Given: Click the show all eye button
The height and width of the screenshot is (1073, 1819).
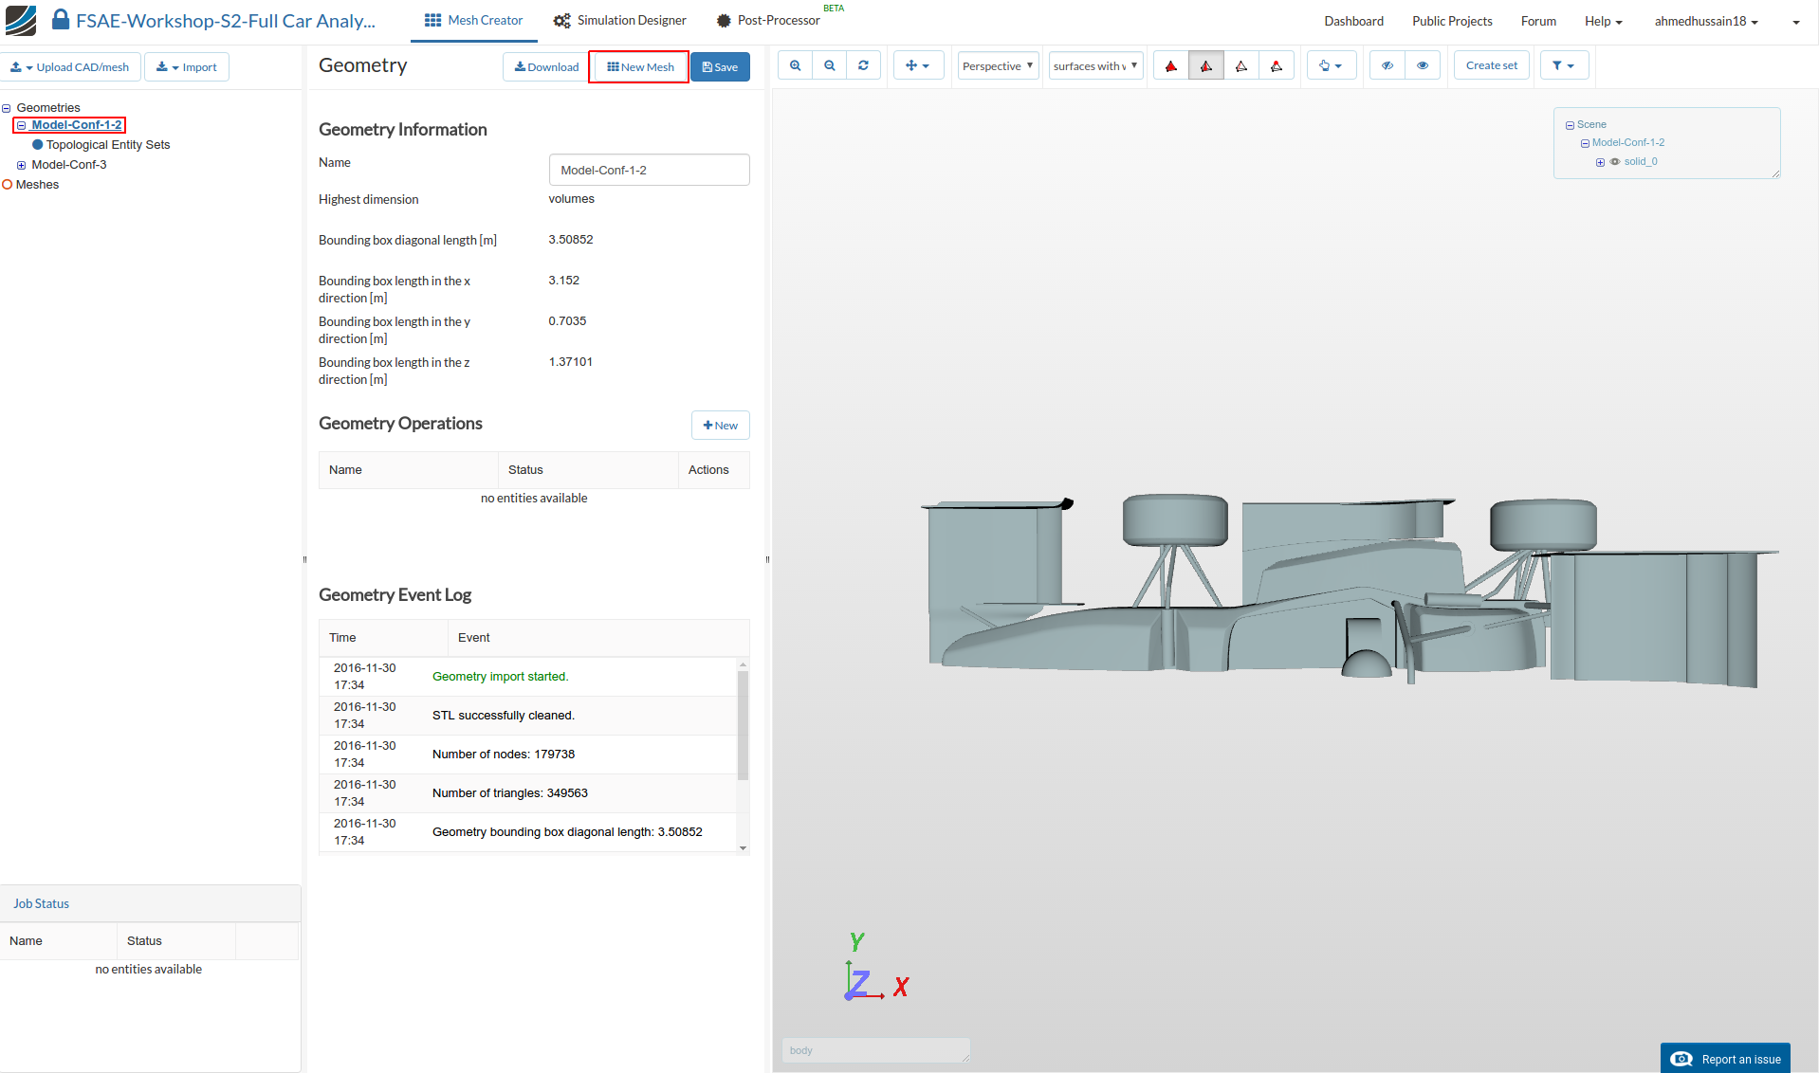Looking at the screenshot, I should 1423,65.
